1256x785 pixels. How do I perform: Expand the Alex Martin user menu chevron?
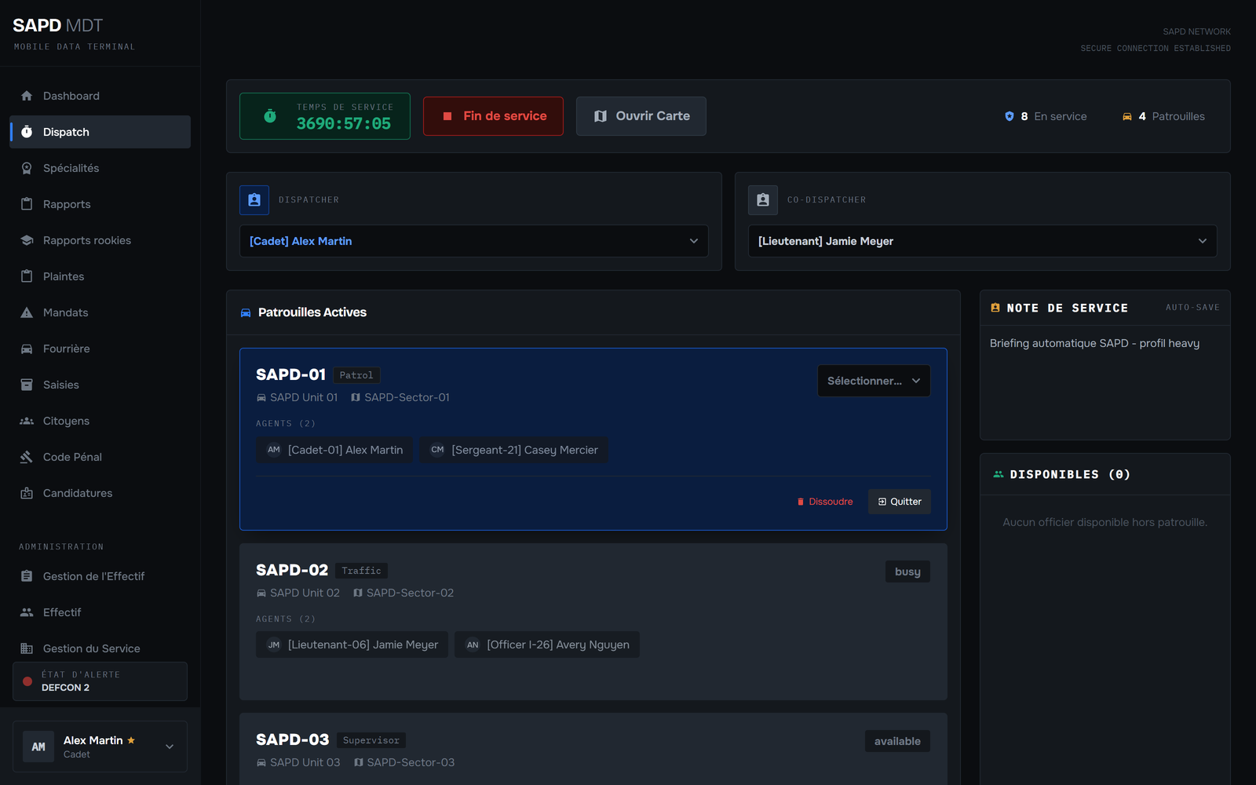[x=170, y=747]
